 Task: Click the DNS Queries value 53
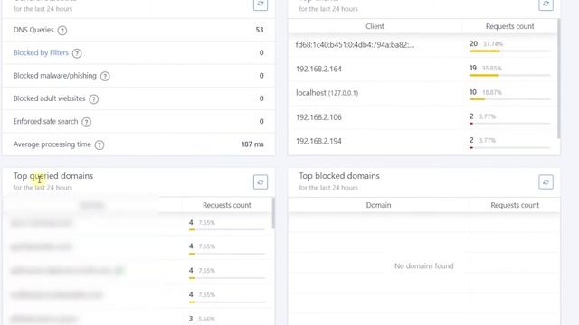click(x=260, y=30)
